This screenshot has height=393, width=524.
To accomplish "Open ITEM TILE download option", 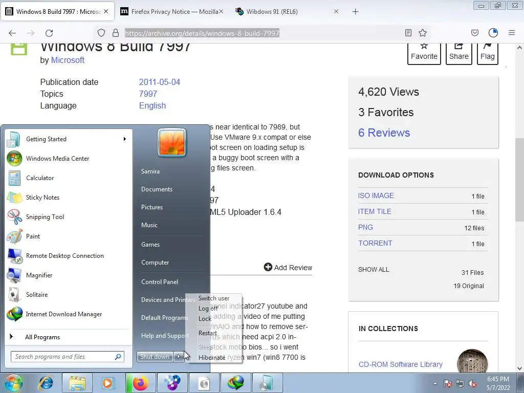I will (x=375, y=211).
